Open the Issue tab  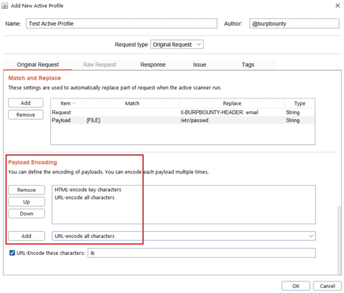[x=199, y=65]
